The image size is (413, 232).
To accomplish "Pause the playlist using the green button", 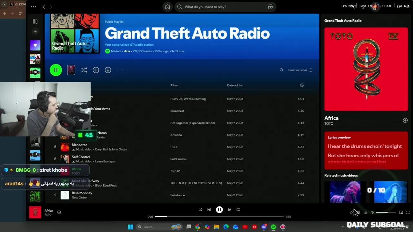I will [x=56, y=70].
